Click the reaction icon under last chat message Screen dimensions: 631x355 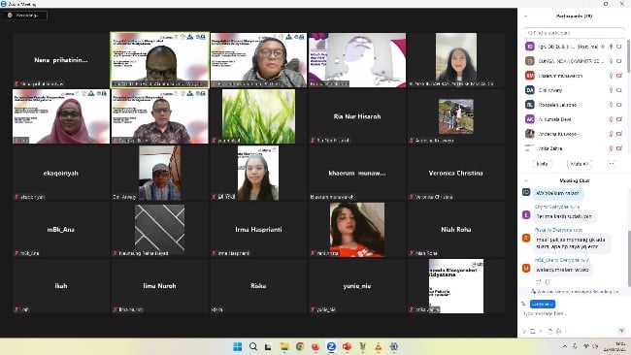point(547,282)
